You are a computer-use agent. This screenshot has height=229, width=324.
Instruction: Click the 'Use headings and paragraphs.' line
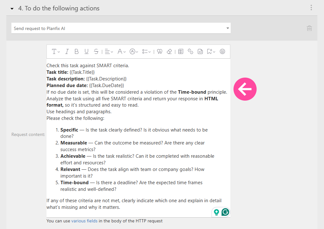tap(79, 112)
